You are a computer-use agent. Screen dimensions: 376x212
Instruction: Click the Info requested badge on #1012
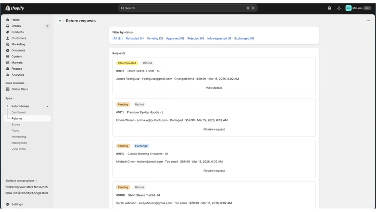(x=127, y=63)
